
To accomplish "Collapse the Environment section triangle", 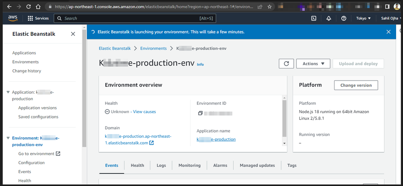I will coord(8,138).
